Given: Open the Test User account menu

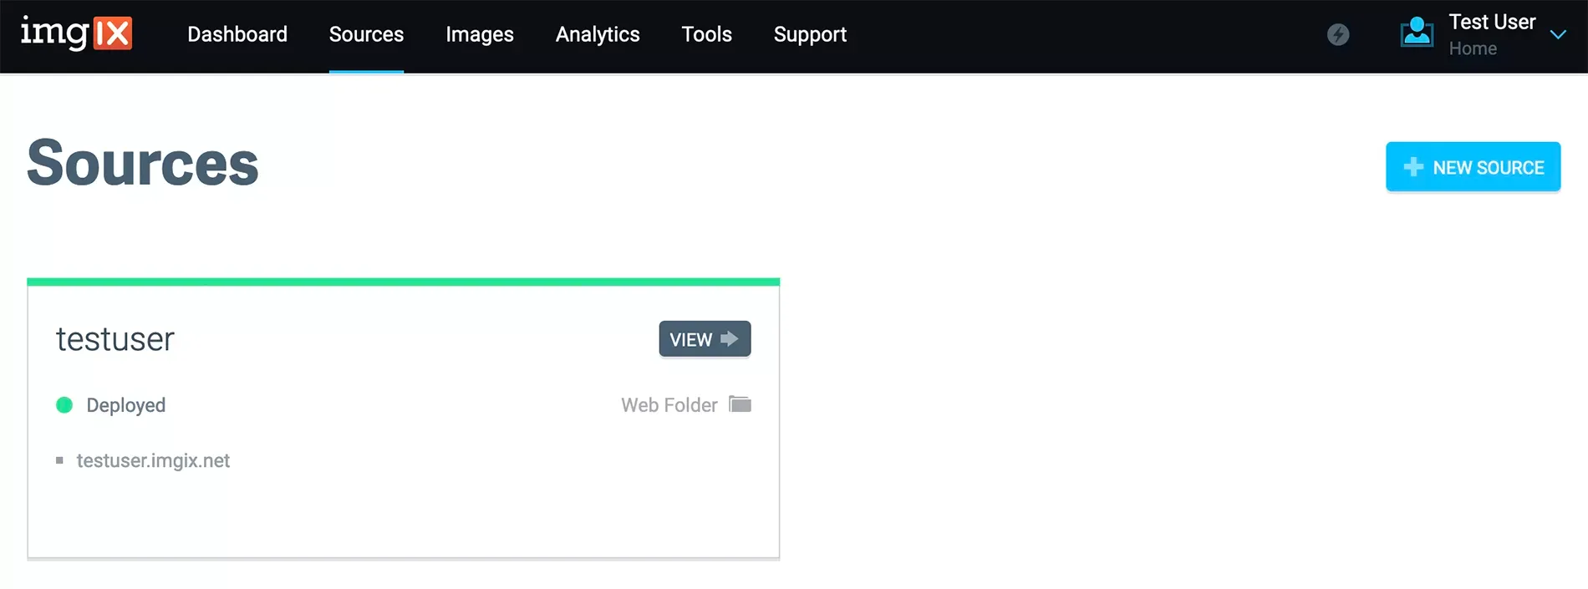Looking at the screenshot, I should coord(1491,23).
